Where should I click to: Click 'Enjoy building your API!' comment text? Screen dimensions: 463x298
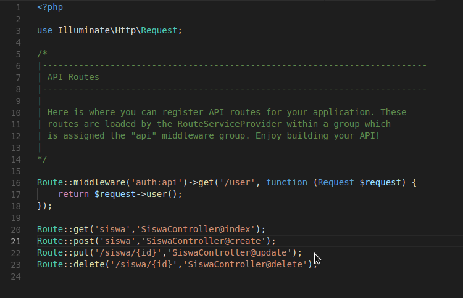317,135
